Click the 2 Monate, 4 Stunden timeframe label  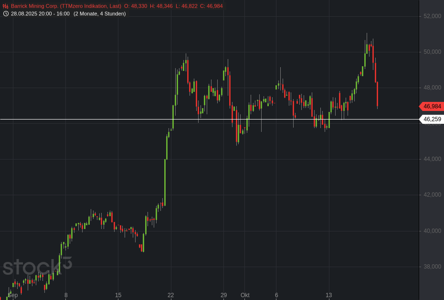(x=99, y=14)
